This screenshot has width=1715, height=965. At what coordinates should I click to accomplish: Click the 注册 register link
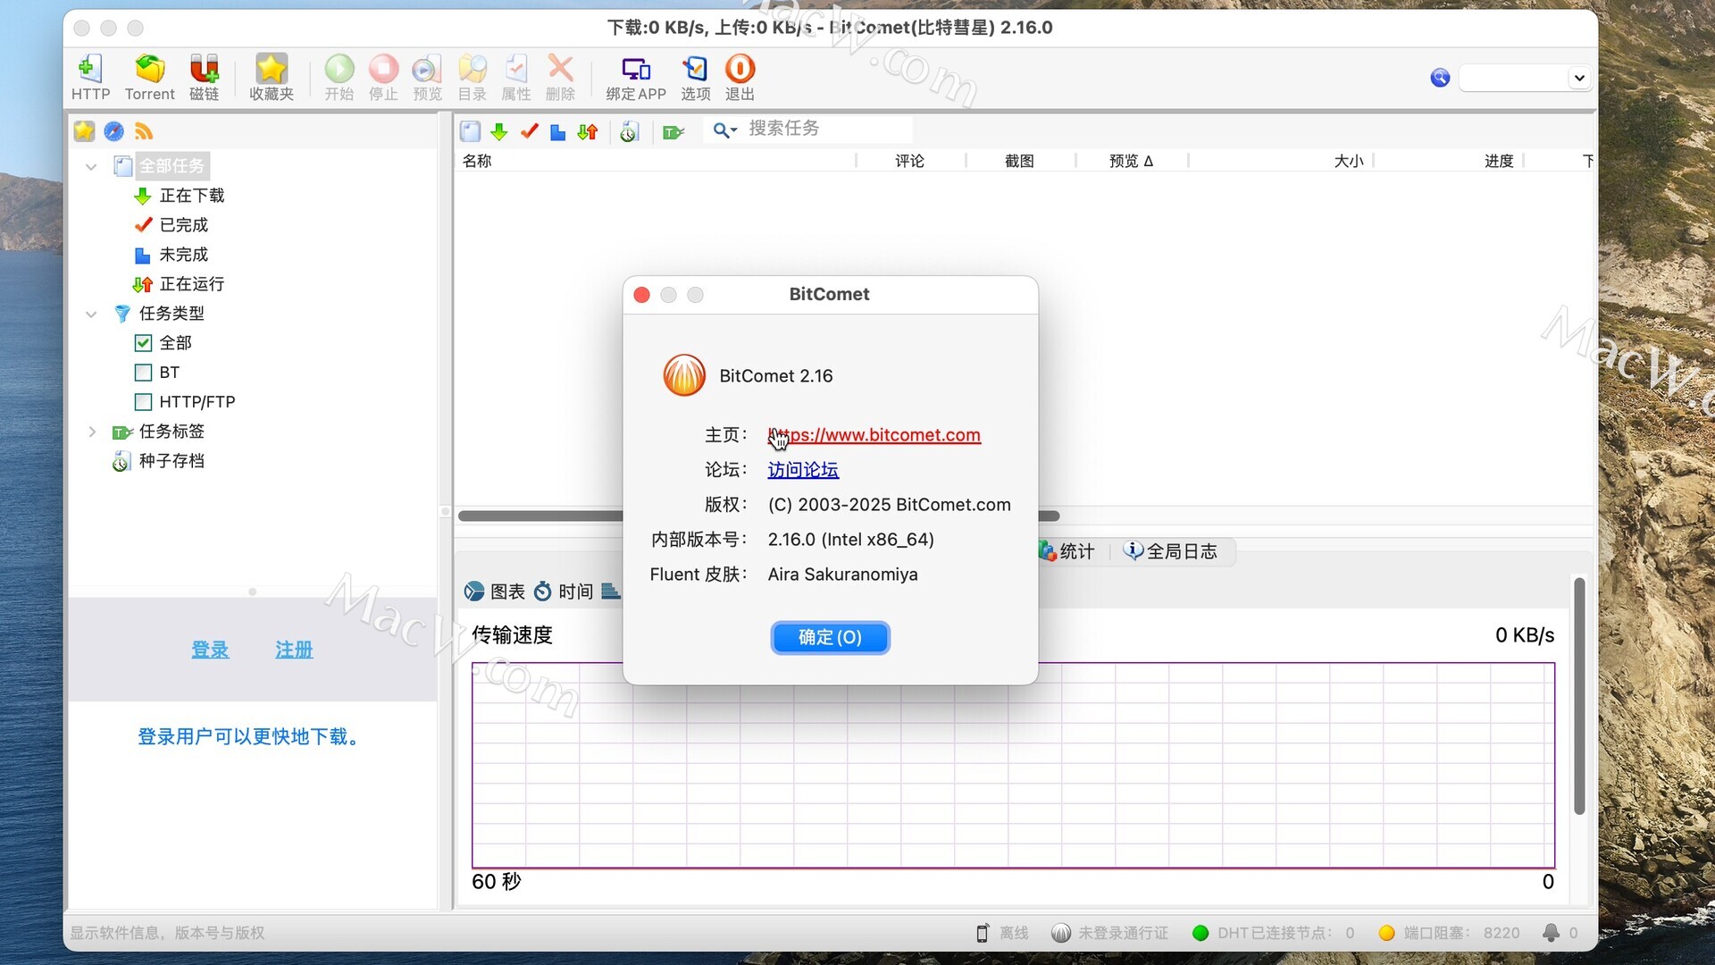[x=294, y=650]
